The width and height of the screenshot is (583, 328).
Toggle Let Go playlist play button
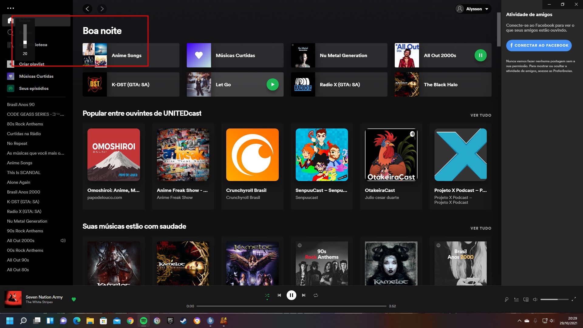coord(272,84)
